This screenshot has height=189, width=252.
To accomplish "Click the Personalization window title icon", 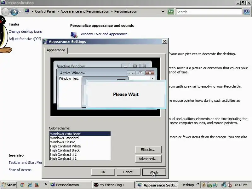I will pos(3,3).
